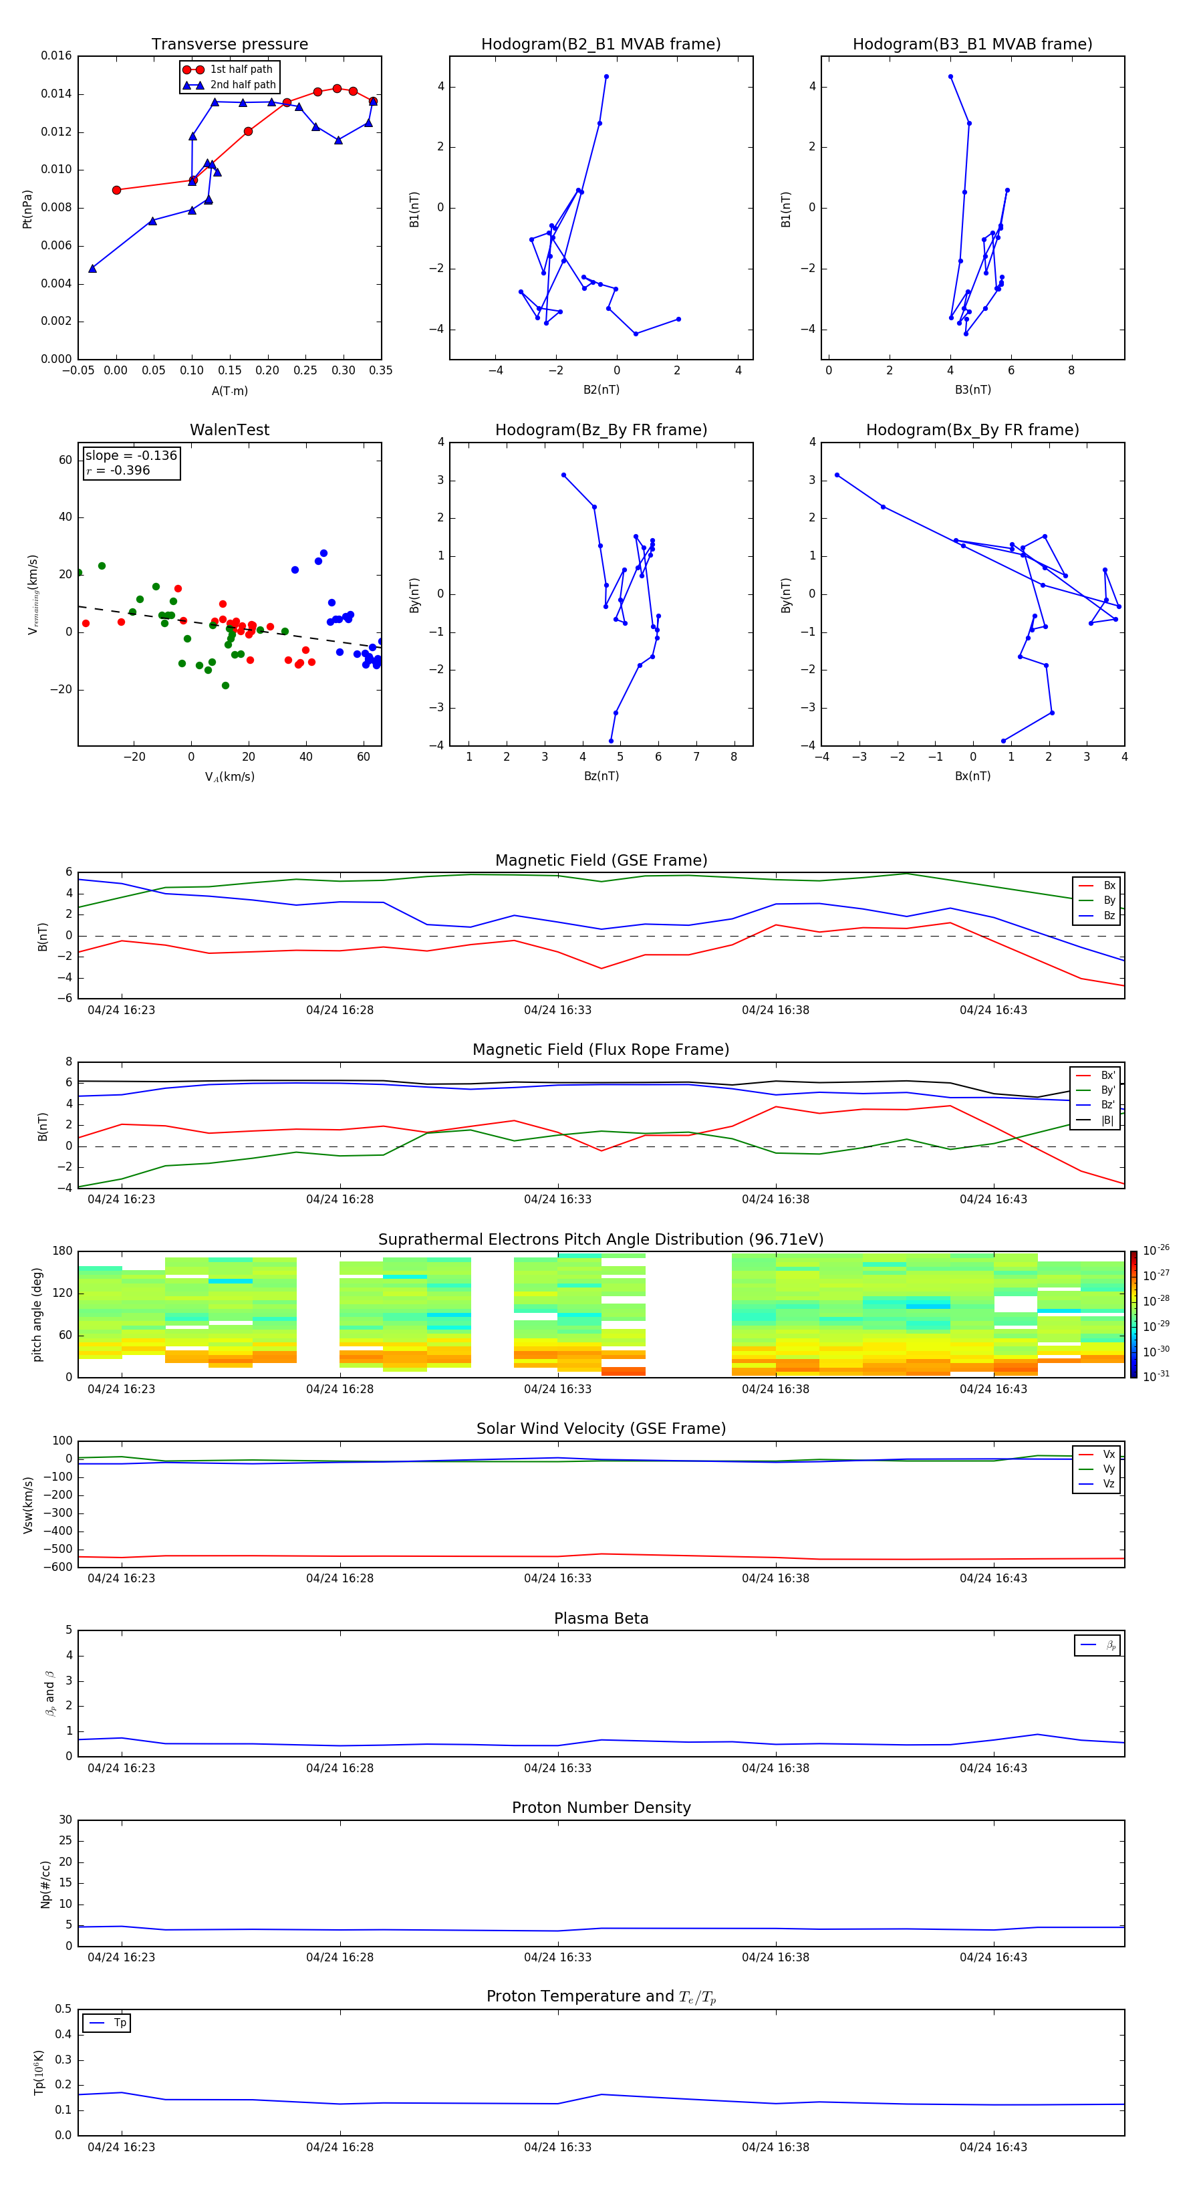Click the 'Transverse pressure' plot title

coord(229,43)
